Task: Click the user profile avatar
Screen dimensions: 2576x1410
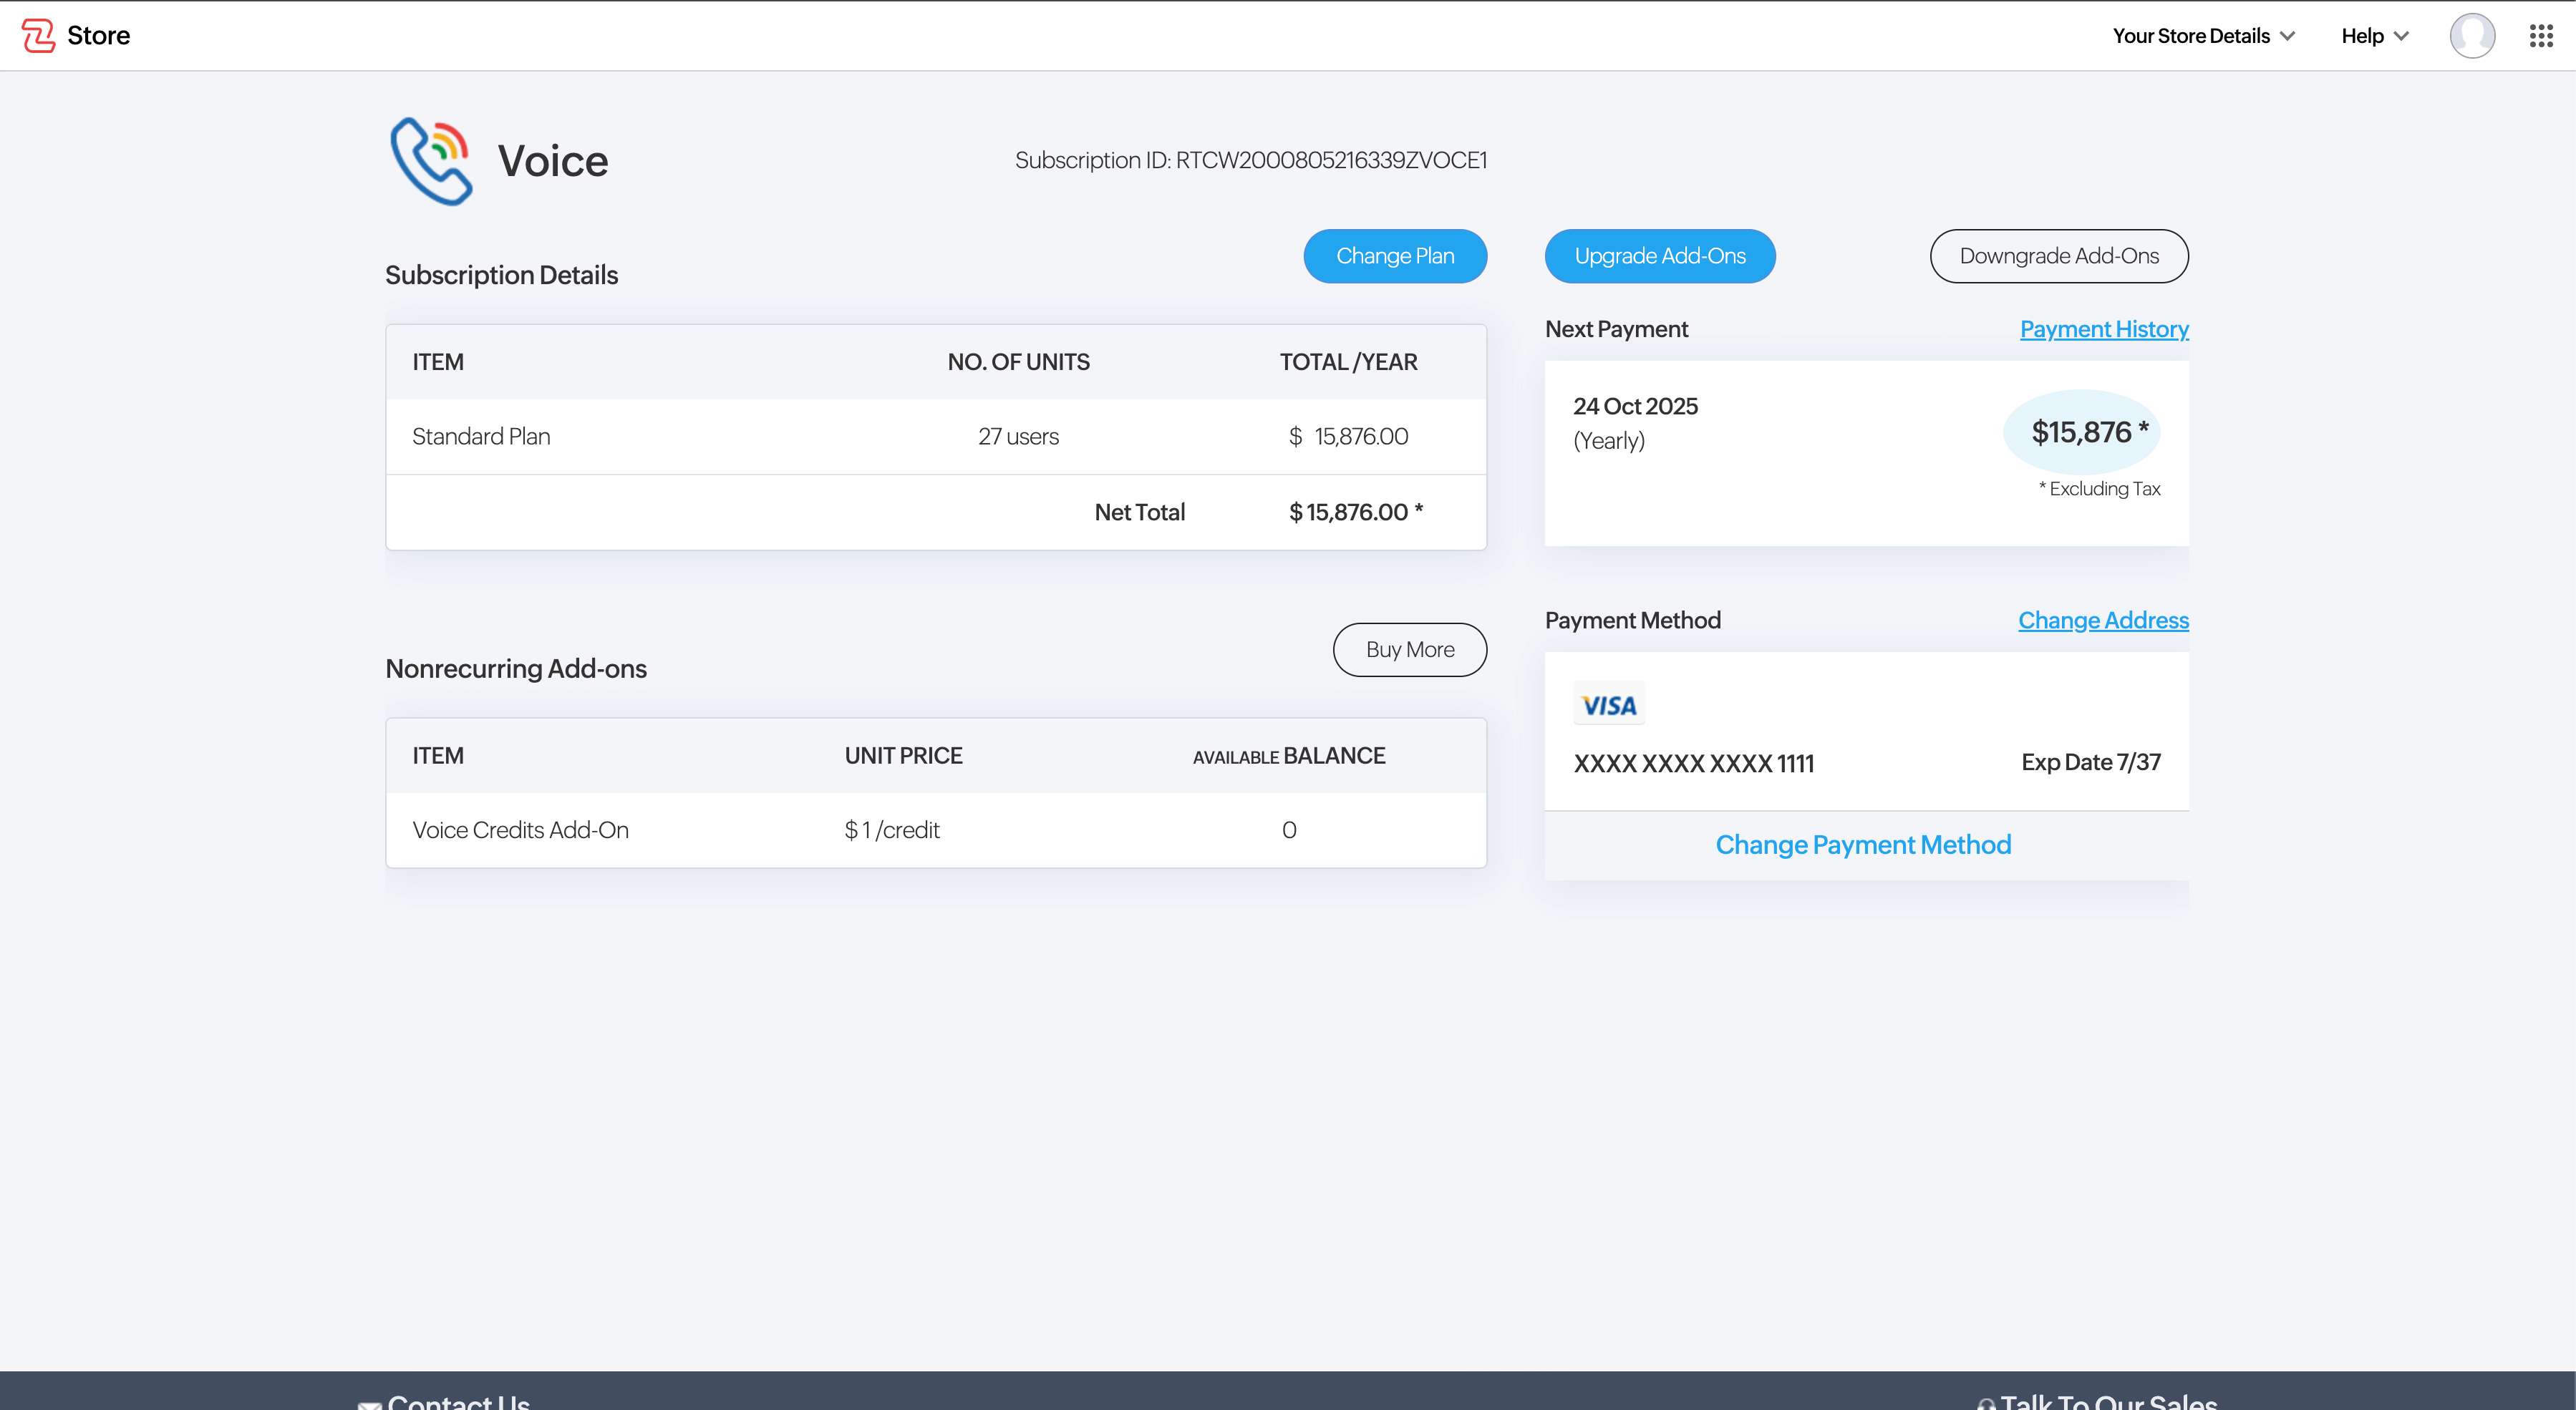Action: click(2471, 36)
